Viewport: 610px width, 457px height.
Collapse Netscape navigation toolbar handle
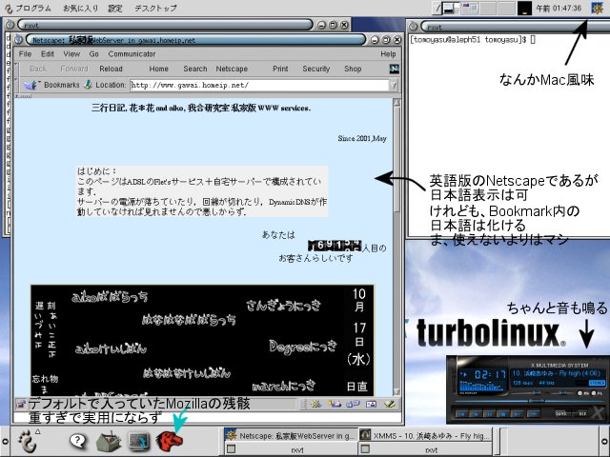[x=16, y=69]
